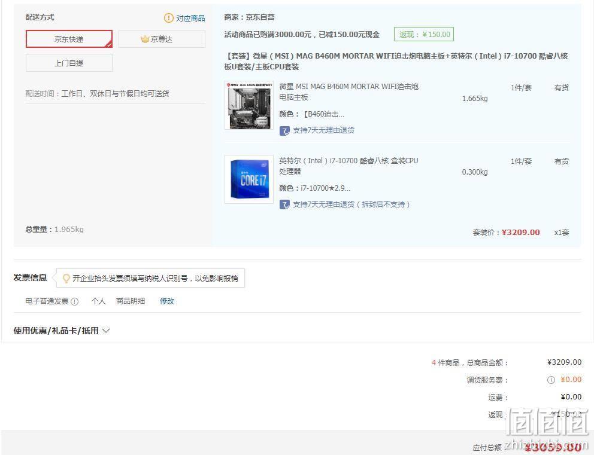This screenshot has width=594, height=455.
Task: Click the 配送方式 section heading
Action: 40,17
